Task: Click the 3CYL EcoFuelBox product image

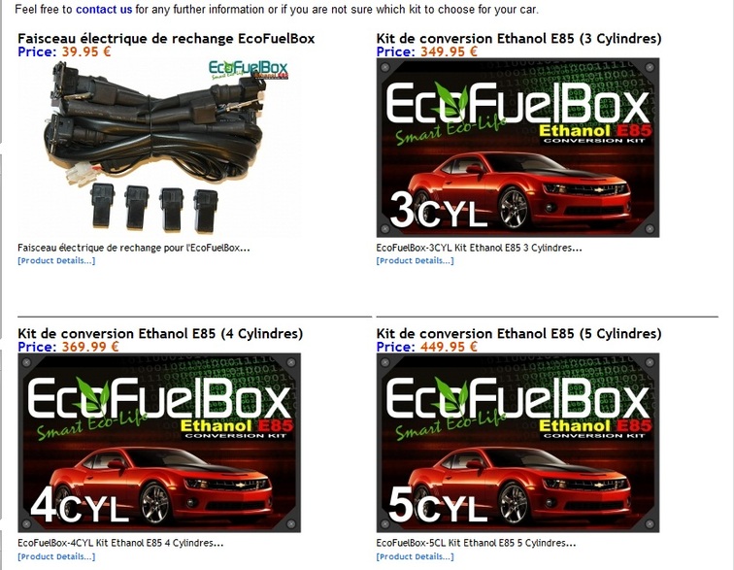Action: [x=517, y=148]
